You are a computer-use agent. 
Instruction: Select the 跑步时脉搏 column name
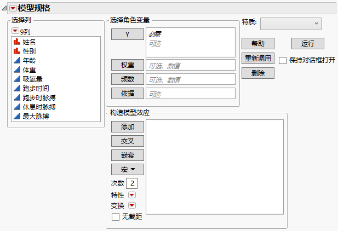pos(39,97)
